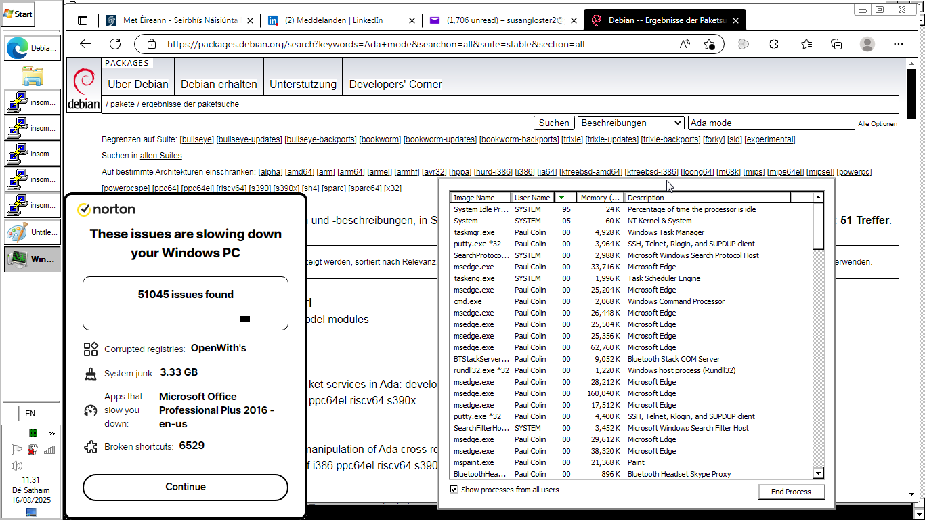Open the Copilot icon in Edge toolbar
The width and height of the screenshot is (925, 520).
click(x=744, y=44)
